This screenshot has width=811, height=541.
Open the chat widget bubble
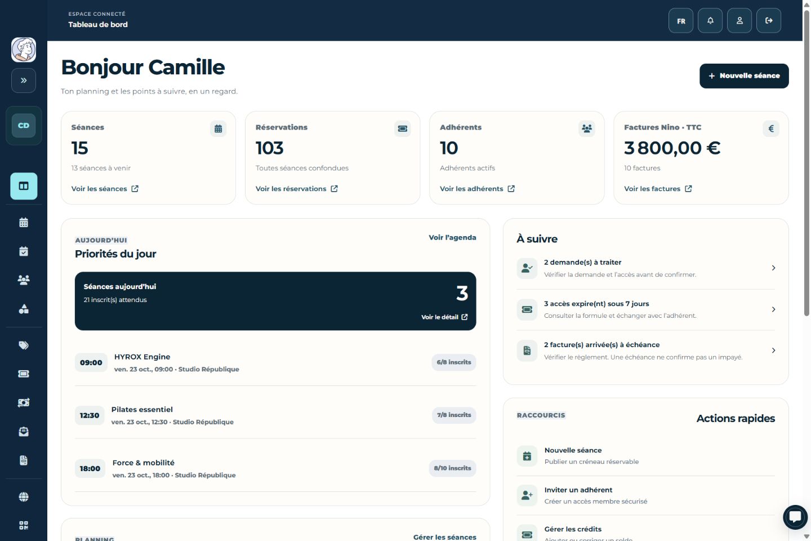pos(795,516)
